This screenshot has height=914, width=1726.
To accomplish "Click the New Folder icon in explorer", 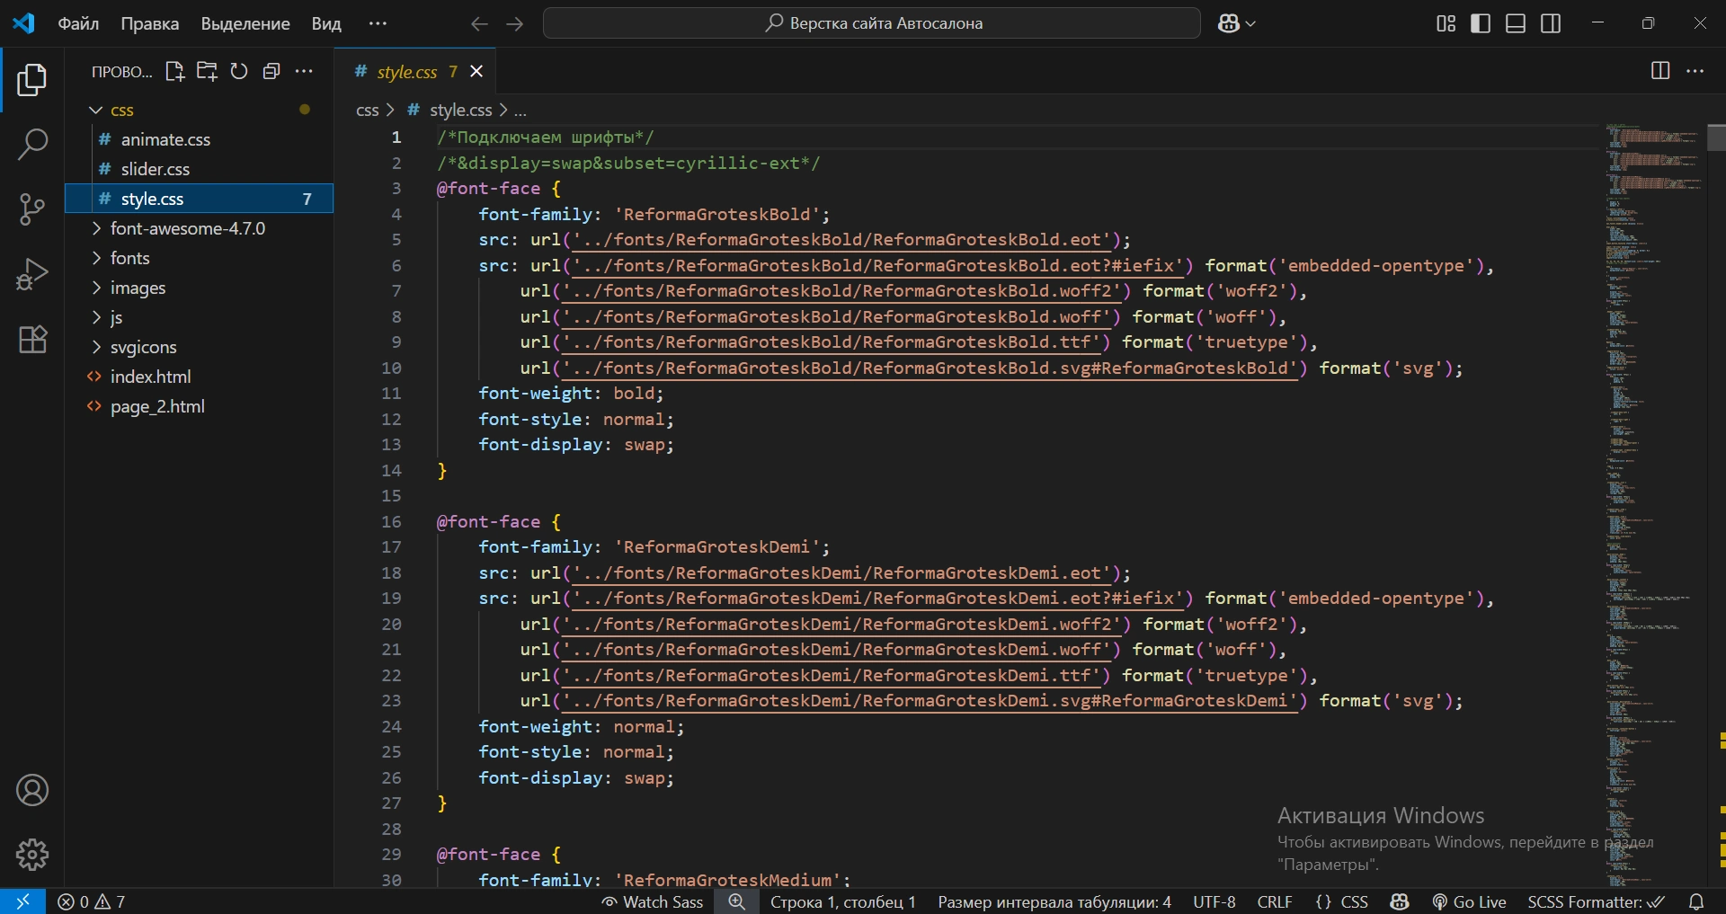I will [x=207, y=72].
